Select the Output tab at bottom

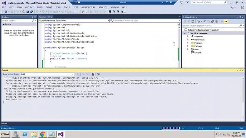coord(4,123)
